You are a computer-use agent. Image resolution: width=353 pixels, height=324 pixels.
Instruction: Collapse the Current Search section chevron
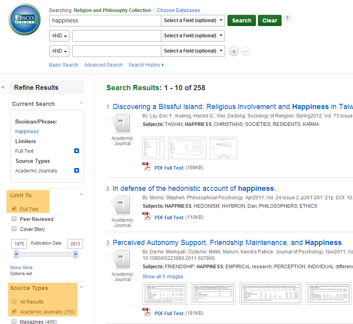pyautogui.click(x=81, y=103)
